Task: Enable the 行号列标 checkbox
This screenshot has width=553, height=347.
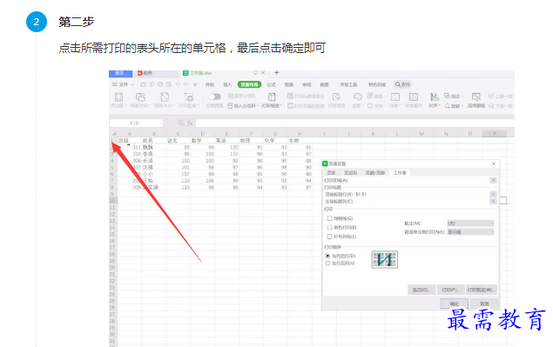Action: tap(329, 237)
